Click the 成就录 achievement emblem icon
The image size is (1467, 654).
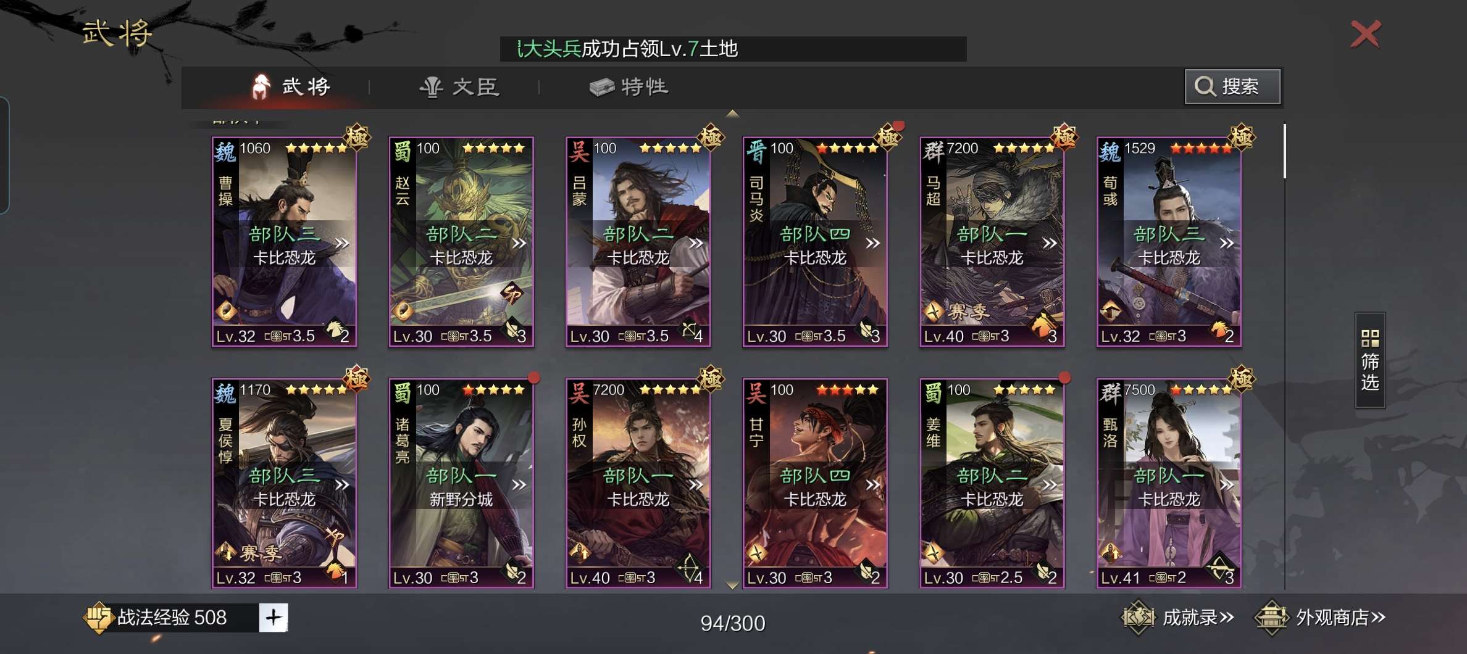coord(1139,617)
